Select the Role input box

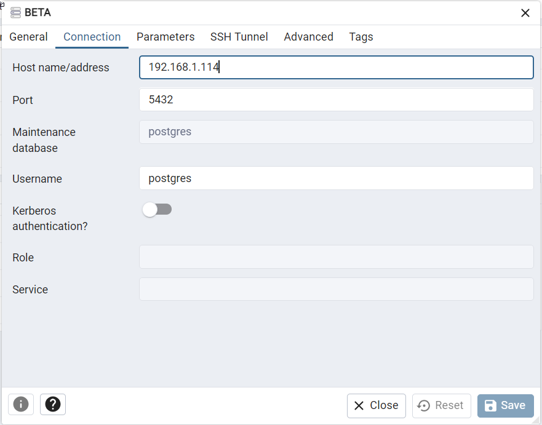[x=336, y=257]
